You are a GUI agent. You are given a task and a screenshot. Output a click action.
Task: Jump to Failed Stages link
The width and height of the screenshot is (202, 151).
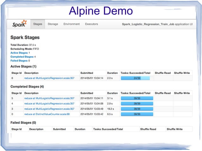[x=19, y=60]
